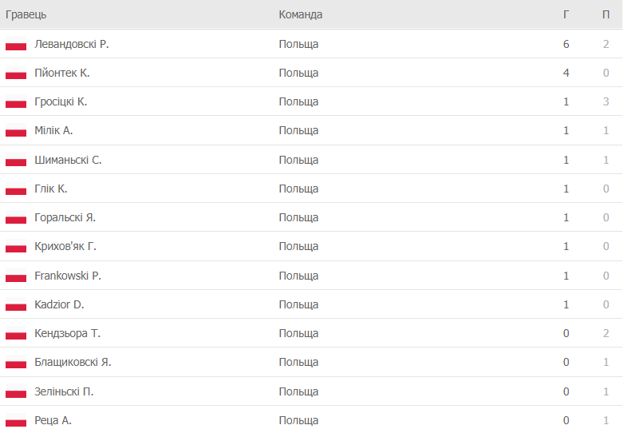
Task: Open player profile Шиманьскі С.
Action: [68, 160]
